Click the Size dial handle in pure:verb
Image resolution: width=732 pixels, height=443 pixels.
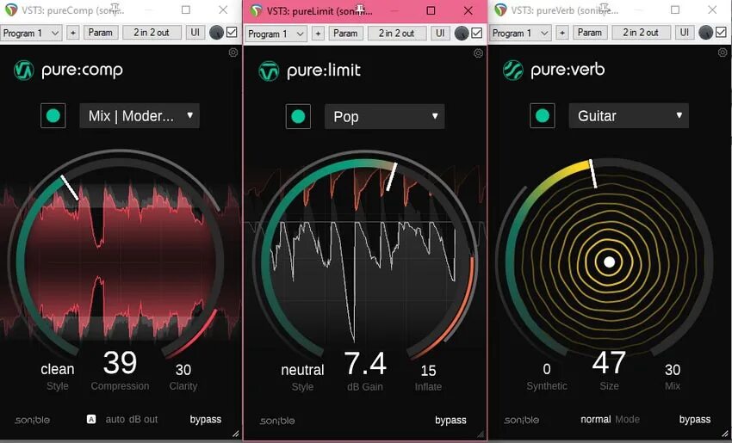click(592, 174)
